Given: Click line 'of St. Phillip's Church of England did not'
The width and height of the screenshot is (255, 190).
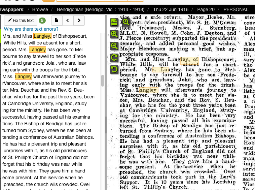Looking at the screenshot, I should click(x=45, y=157).
